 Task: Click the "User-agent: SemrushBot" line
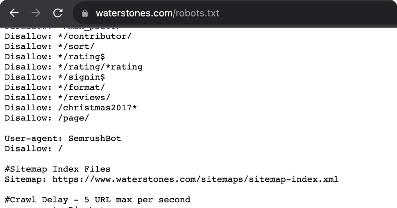coord(63,138)
